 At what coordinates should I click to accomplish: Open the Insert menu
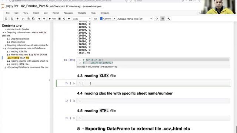[36, 13]
